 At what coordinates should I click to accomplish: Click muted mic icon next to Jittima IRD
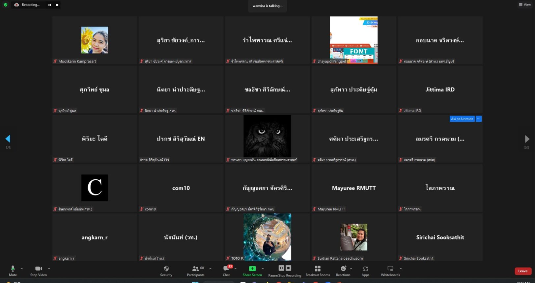click(x=401, y=111)
